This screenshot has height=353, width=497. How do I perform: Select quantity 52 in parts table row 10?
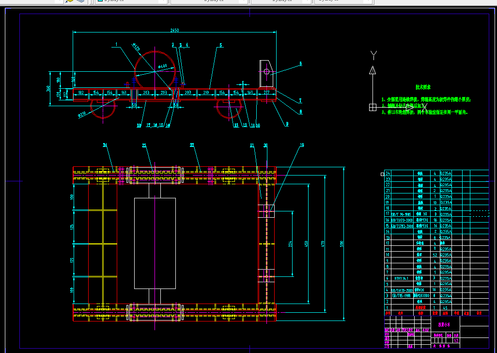435,255
